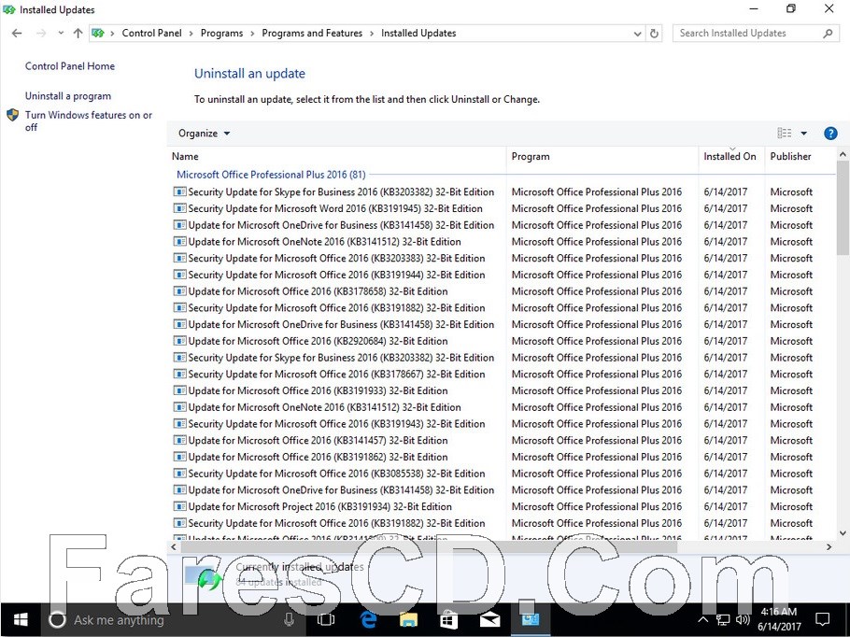Open the Organize dropdown menu
850x637 pixels.
point(205,134)
